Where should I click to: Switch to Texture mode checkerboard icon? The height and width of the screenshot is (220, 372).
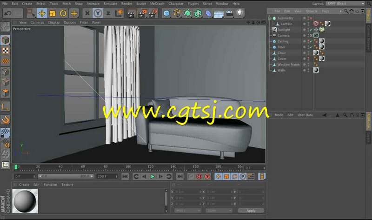point(5,51)
